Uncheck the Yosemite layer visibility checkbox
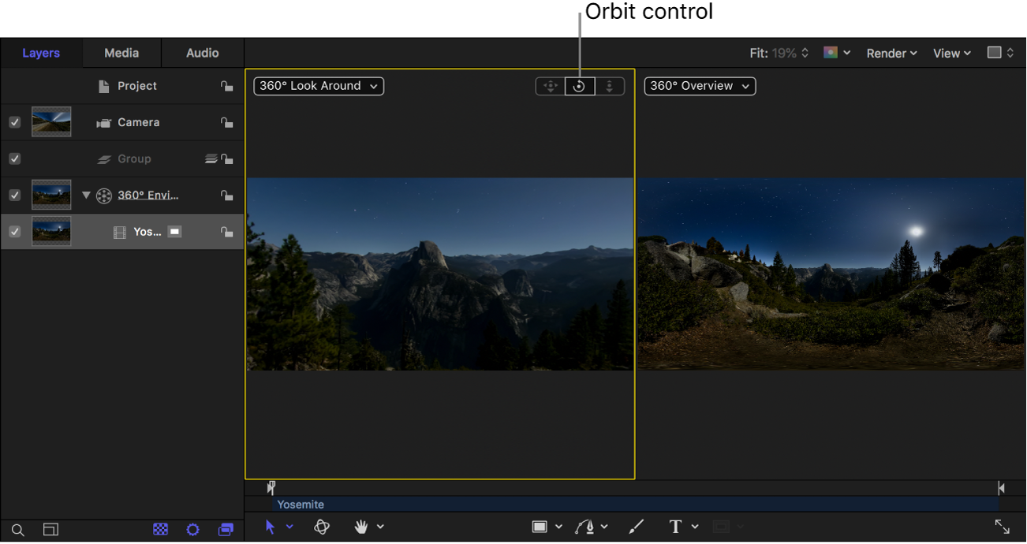 [x=14, y=232]
